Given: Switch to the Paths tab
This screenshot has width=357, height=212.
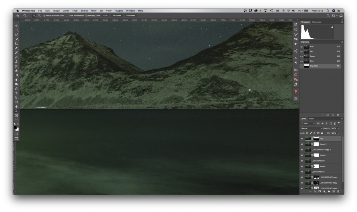Looking at the screenshot, I should [311, 119].
